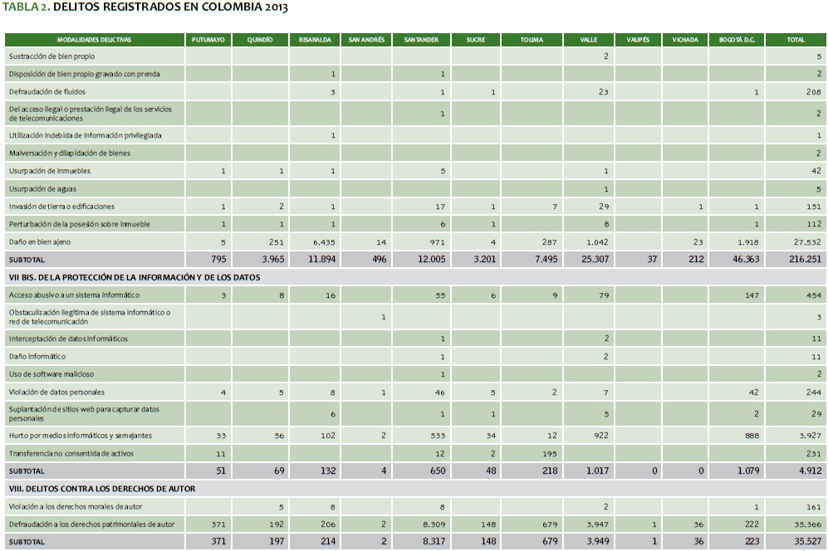Select the MODALIDADES DELICTIVAS column header
The height and width of the screenshot is (551, 828).
point(94,40)
